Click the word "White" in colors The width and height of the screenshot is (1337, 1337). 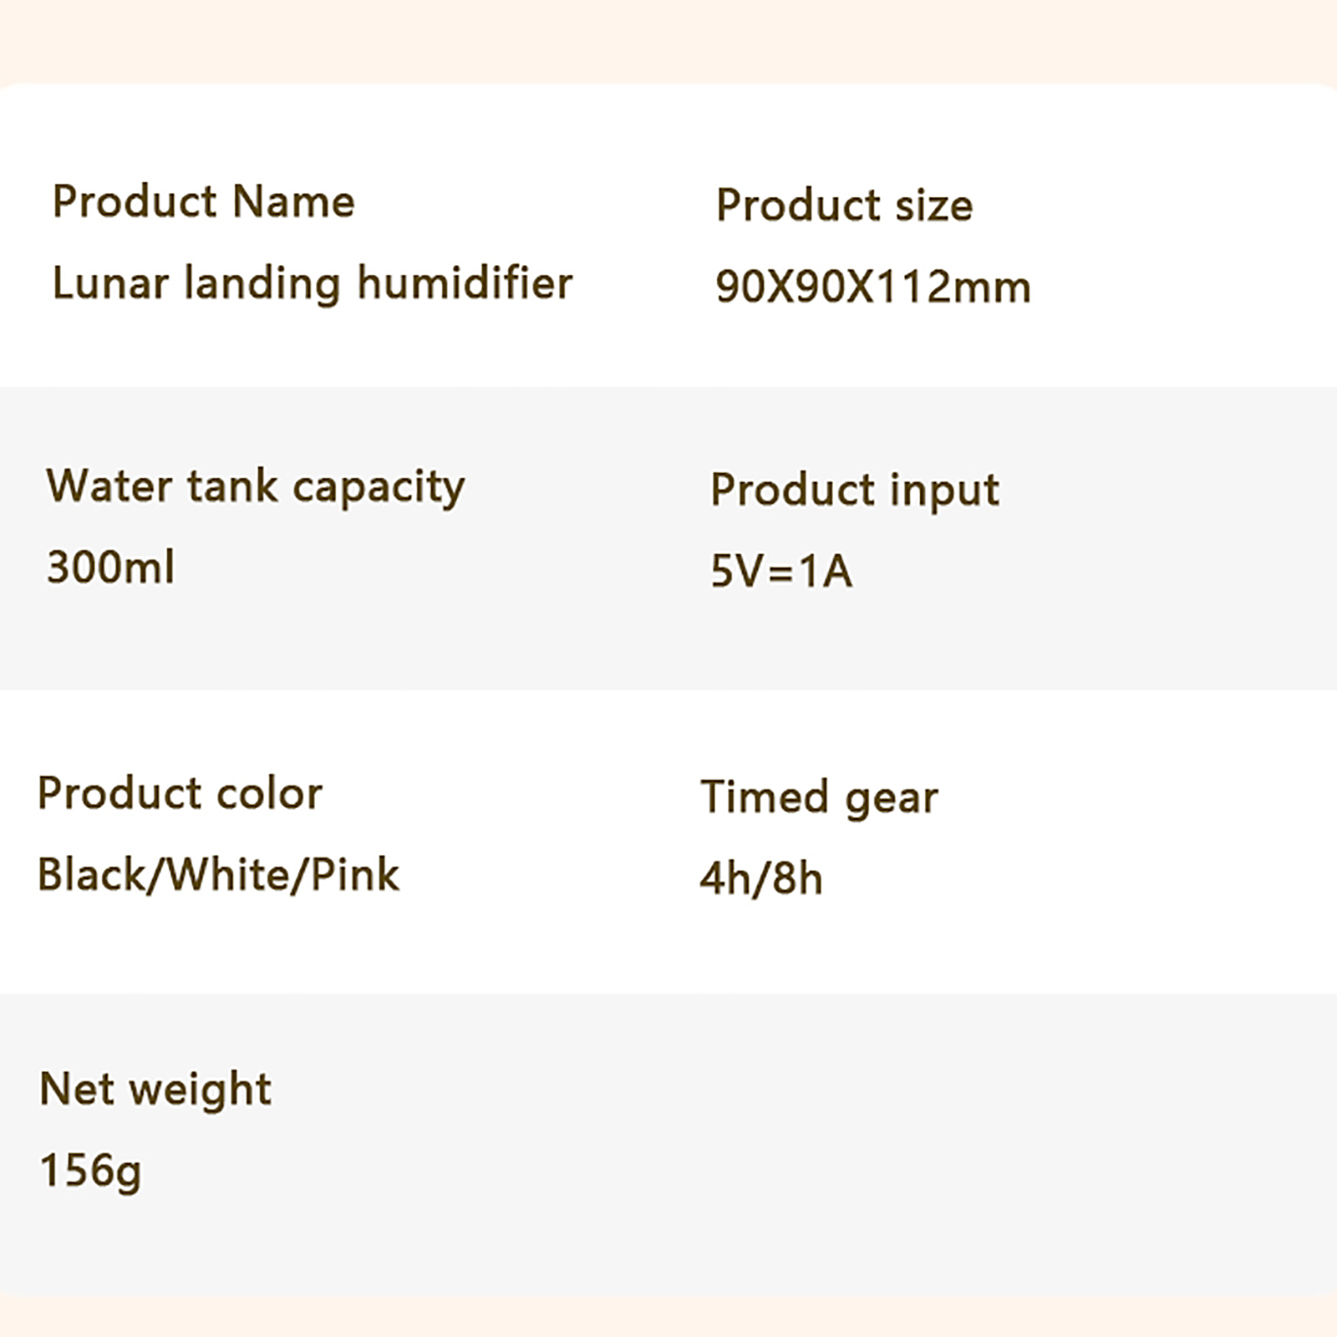[227, 875]
